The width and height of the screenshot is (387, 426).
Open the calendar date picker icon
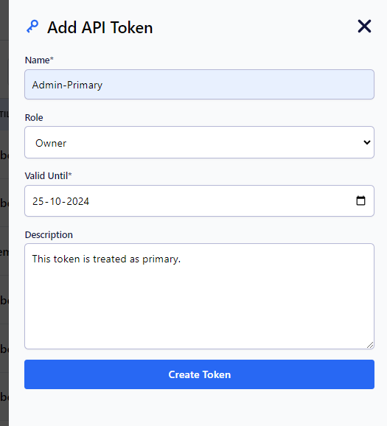(x=360, y=200)
